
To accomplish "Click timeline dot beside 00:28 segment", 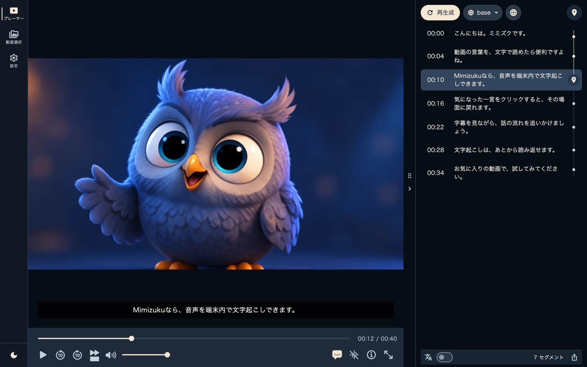I will tap(574, 150).
